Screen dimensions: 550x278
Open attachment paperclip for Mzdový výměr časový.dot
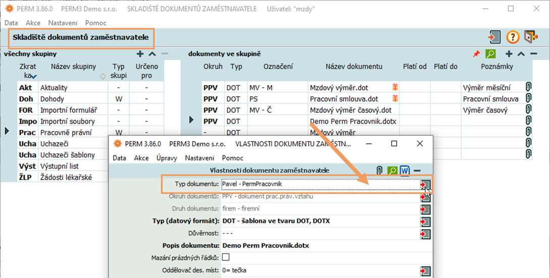pos(528,109)
